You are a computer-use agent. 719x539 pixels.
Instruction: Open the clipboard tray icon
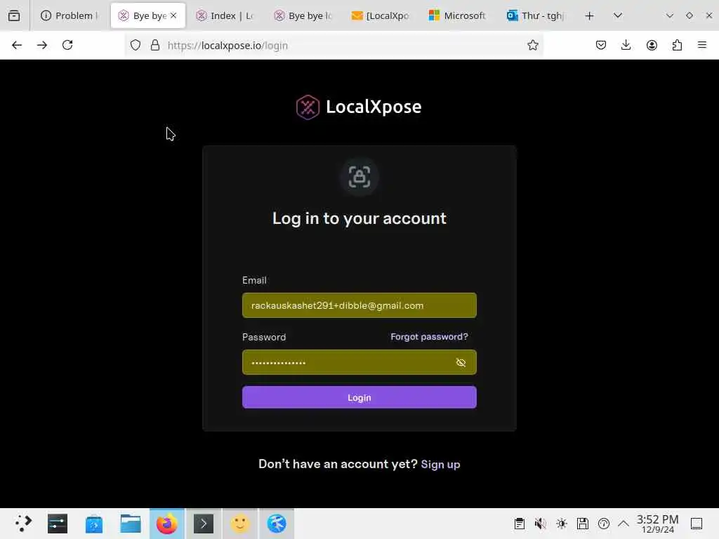[x=519, y=524]
